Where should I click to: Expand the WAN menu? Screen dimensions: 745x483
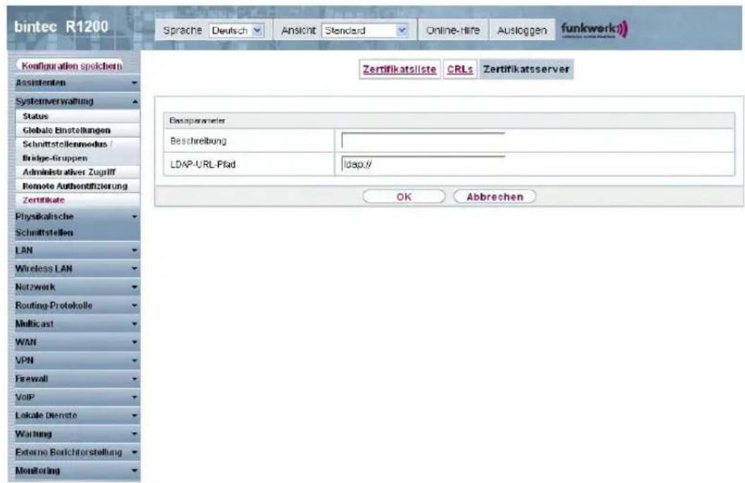pos(77,342)
